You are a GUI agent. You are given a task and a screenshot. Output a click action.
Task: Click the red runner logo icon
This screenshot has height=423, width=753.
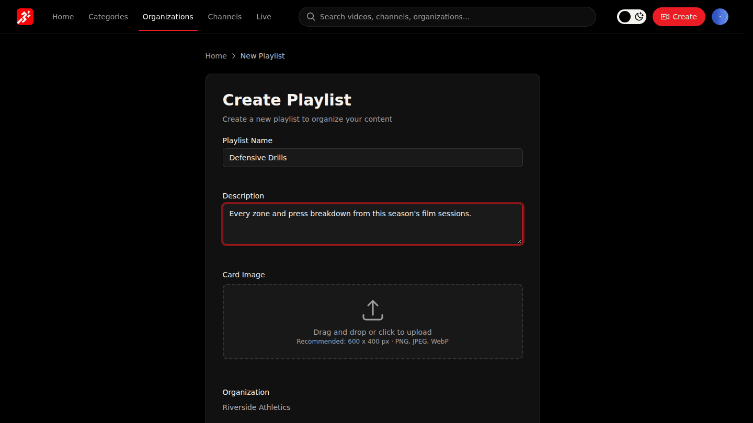[25, 17]
